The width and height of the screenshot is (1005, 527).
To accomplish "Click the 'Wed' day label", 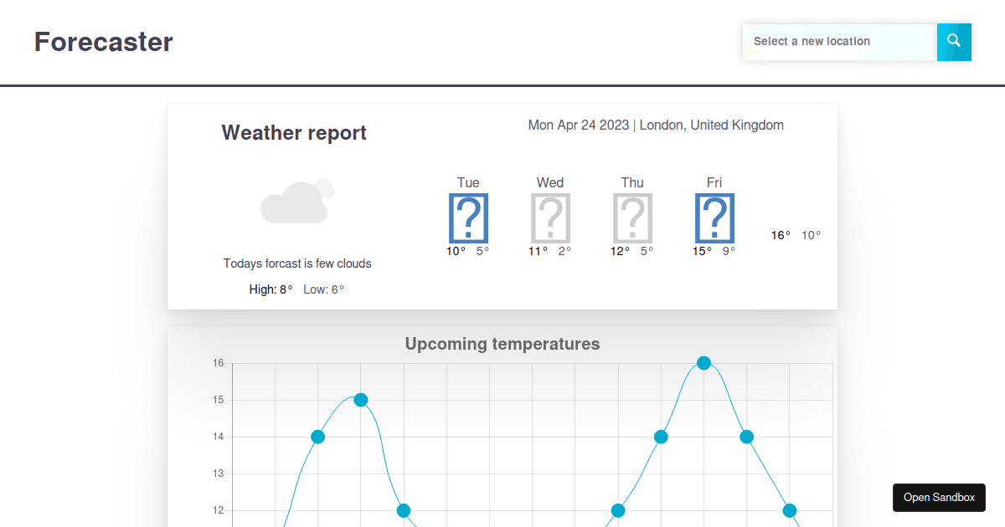I will 550,182.
